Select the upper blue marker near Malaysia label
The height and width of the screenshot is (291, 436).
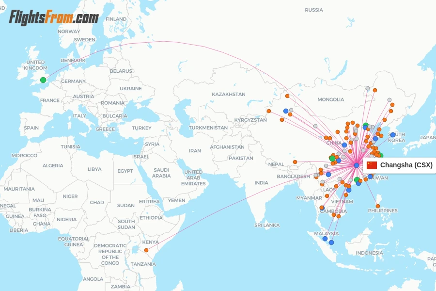(x=325, y=239)
